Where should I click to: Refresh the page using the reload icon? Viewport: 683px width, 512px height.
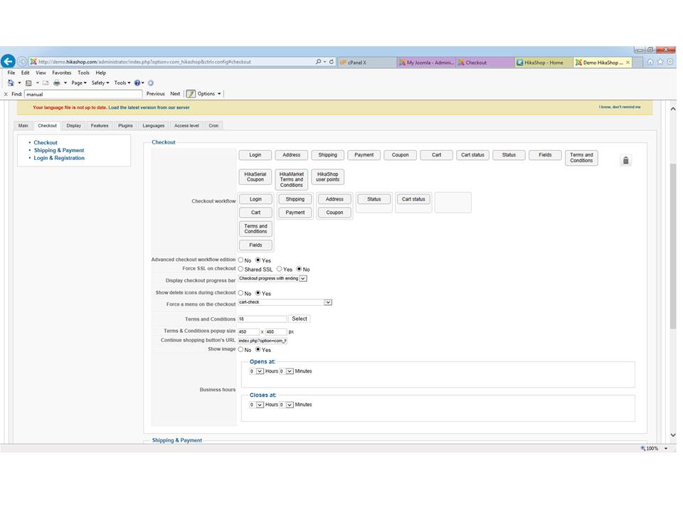(x=332, y=62)
